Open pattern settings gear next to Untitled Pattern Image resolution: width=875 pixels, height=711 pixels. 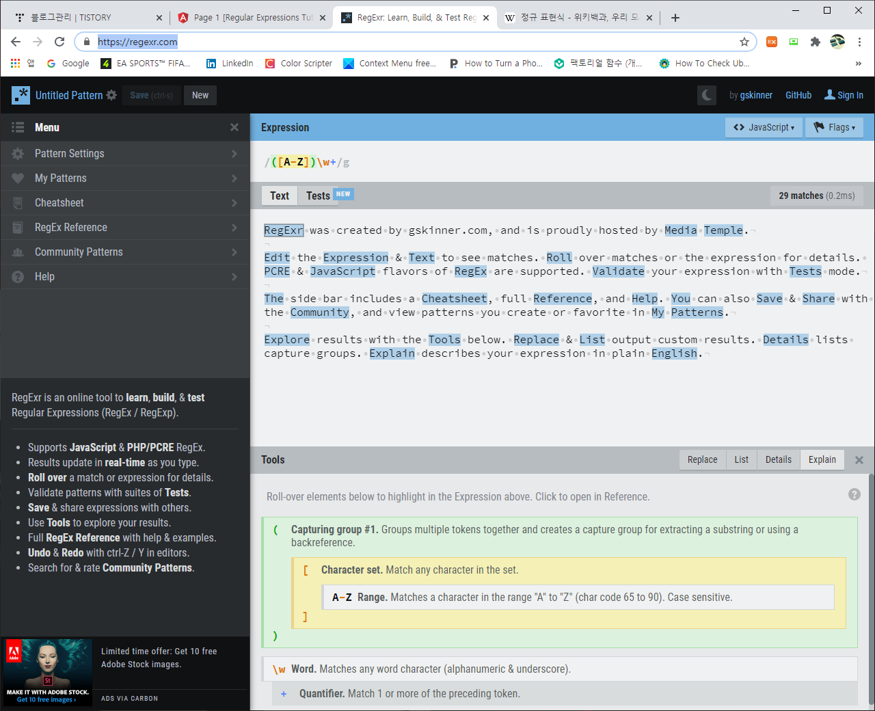pyautogui.click(x=111, y=95)
